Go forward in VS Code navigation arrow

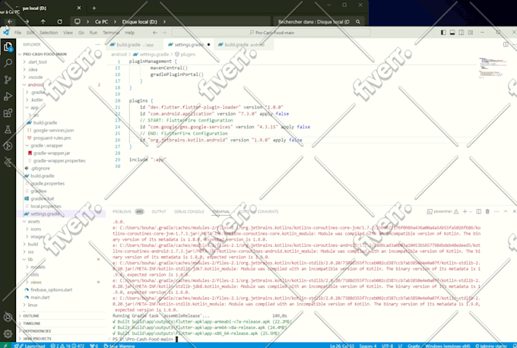click(164, 33)
